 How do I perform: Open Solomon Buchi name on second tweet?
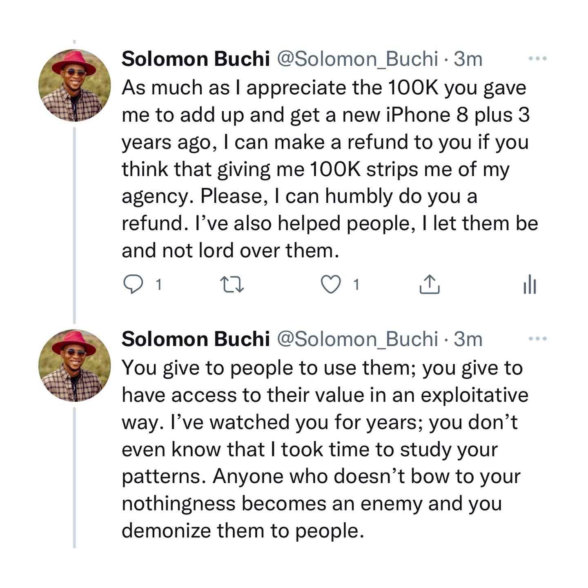click(x=196, y=339)
